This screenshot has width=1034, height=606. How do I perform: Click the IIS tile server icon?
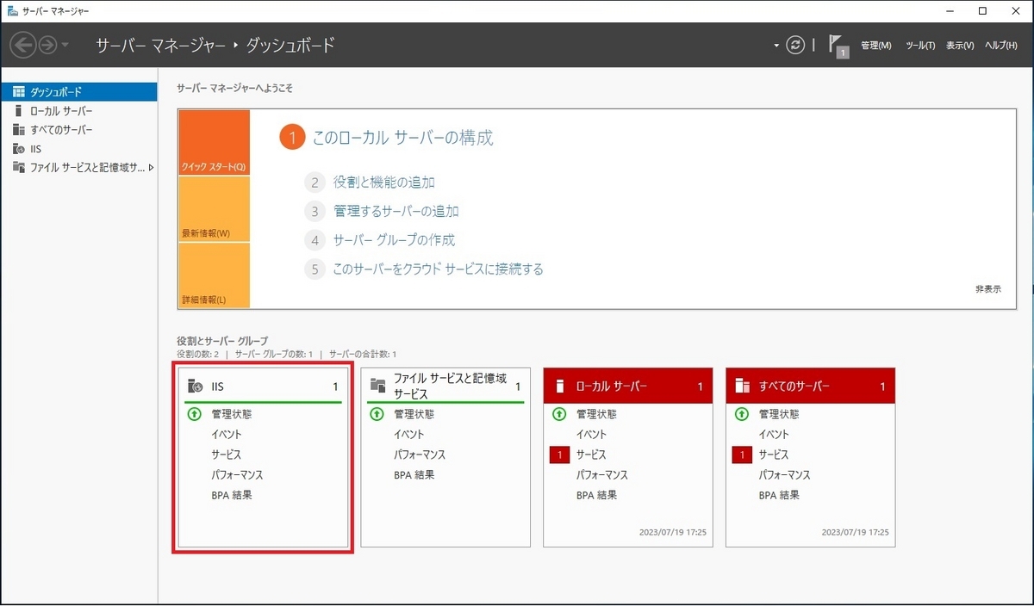(196, 387)
